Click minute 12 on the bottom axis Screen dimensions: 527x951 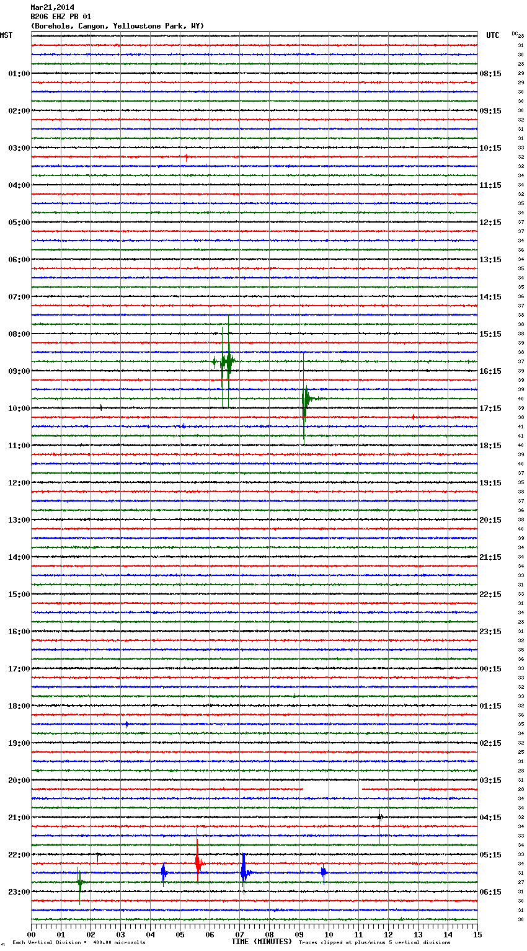[388, 934]
